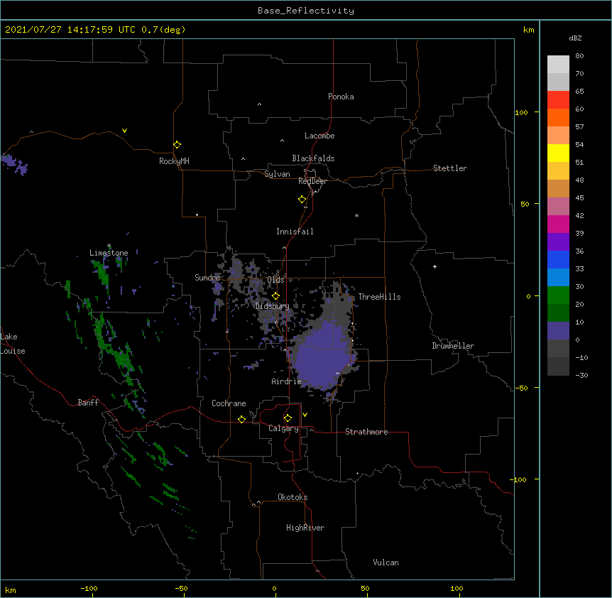Viewport: 612px width, 598px height.
Task: Pick the red 65 dBZ legend swatch
Action: click(558, 99)
